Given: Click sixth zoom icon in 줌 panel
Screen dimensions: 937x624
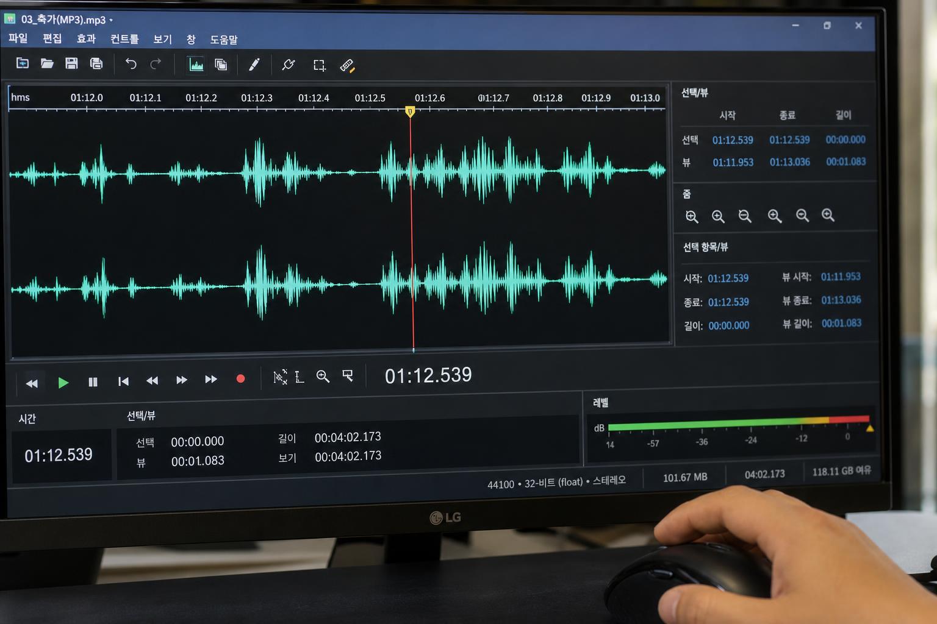Looking at the screenshot, I should 828,214.
